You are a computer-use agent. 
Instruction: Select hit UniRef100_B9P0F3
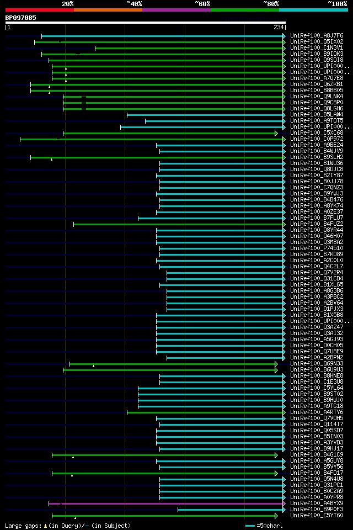point(317,510)
